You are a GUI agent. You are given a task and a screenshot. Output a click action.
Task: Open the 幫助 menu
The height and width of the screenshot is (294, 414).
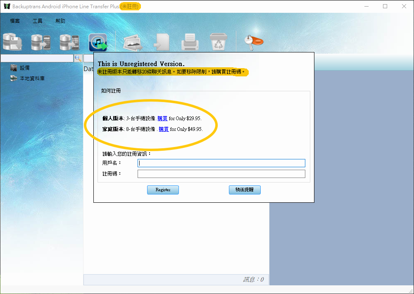(60, 21)
